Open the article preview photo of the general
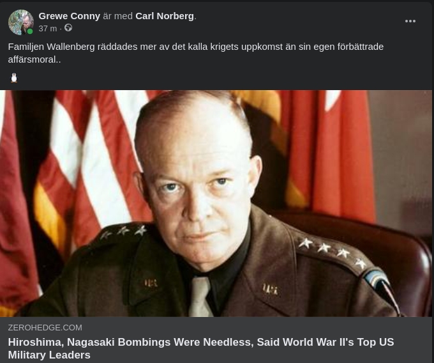 tap(216, 203)
